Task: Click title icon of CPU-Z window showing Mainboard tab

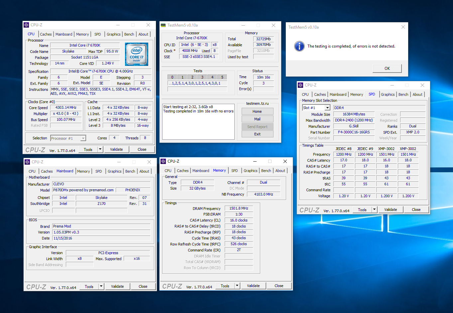Action: click(27, 162)
